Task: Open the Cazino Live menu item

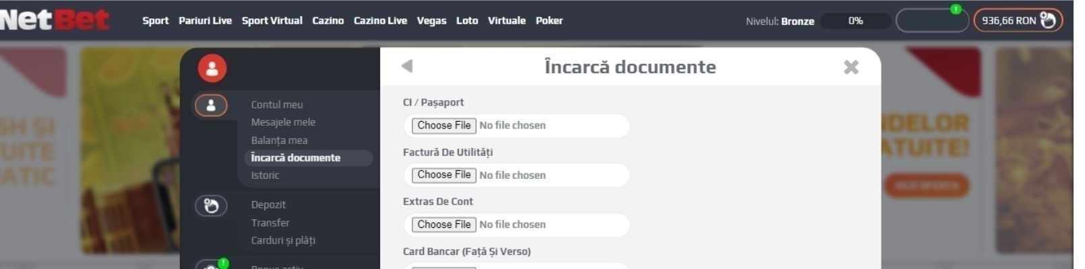Action: click(x=380, y=21)
